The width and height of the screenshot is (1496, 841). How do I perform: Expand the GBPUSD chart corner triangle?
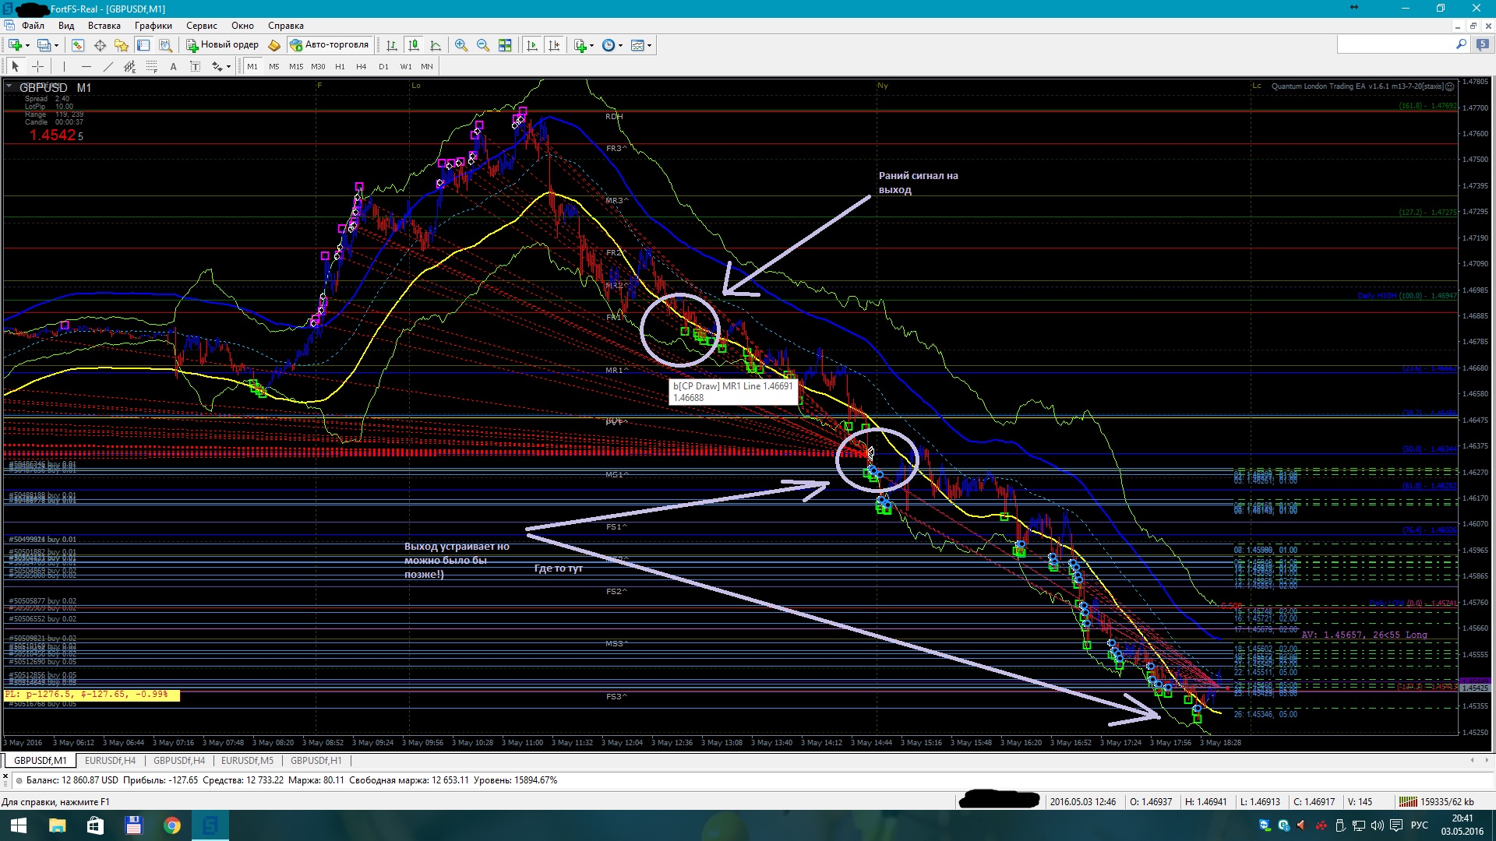[9, 86]
